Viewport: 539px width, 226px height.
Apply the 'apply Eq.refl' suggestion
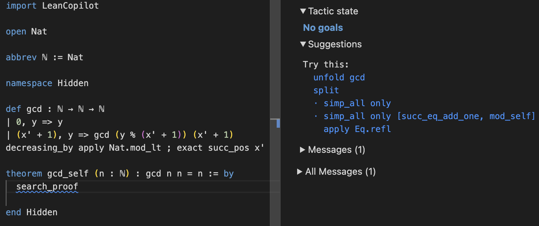tap(357, 129)
